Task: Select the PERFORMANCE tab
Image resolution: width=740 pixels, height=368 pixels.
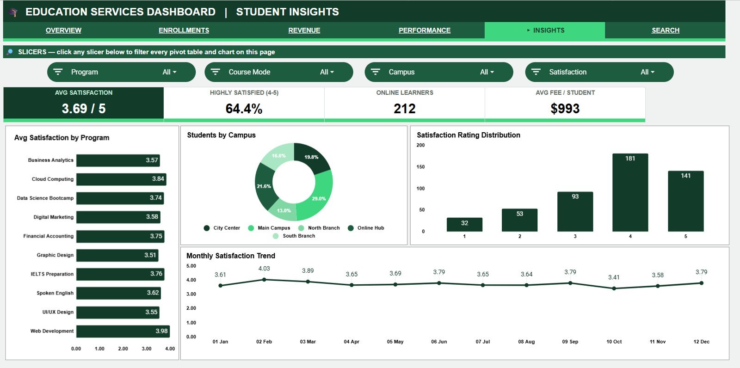Action: click(425, 31)
